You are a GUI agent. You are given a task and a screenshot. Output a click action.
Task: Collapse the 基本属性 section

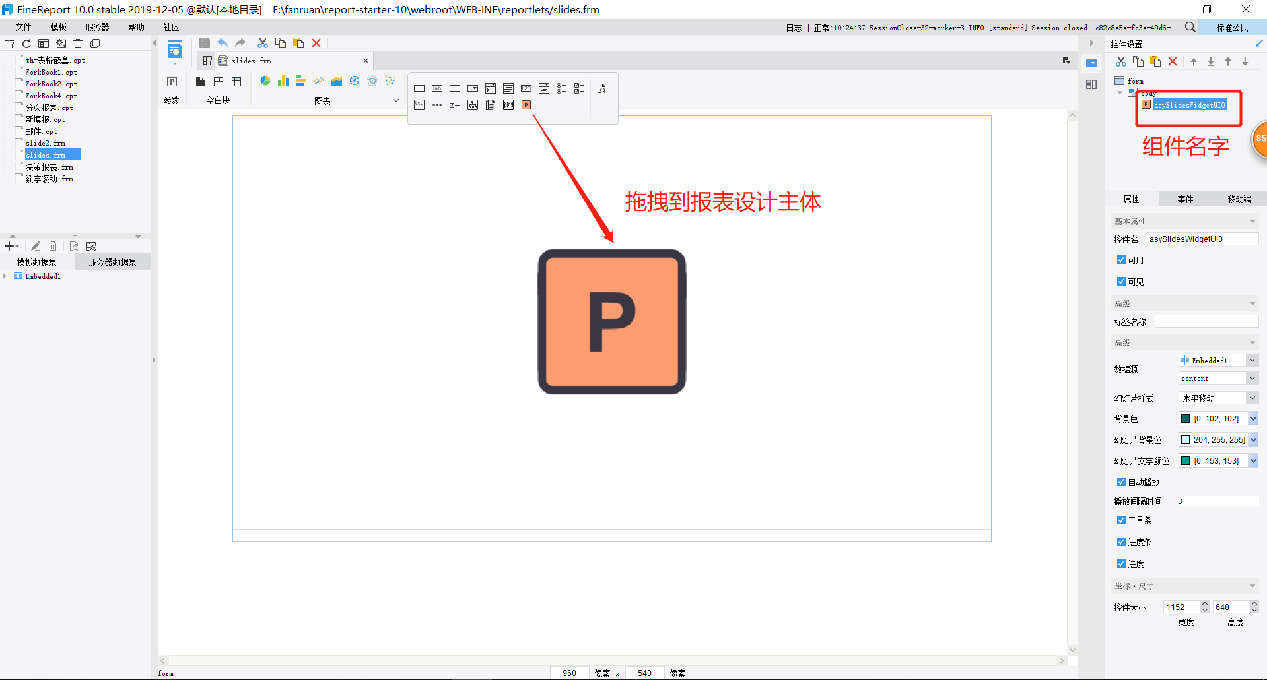pos(1252,221)
